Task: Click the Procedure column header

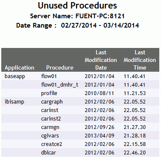Action: coord(60,67)
